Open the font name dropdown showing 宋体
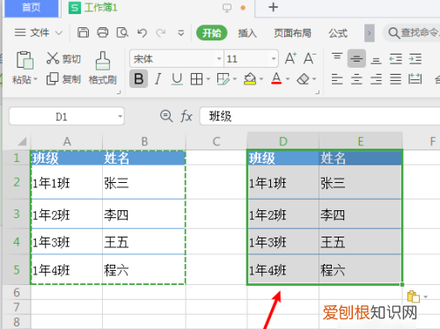Screen dimensions: 440x329 pos(219,59)
